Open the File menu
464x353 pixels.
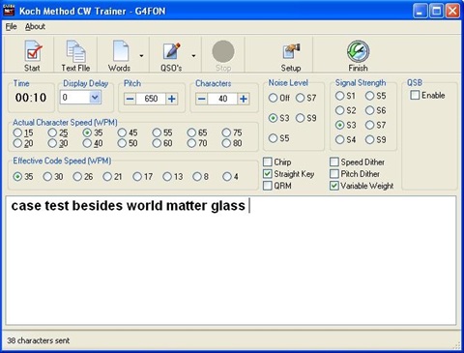(11, 27)
